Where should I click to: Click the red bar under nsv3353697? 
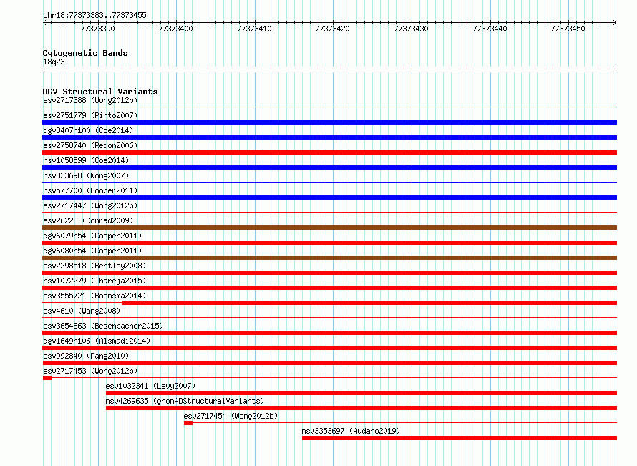click(x=459, y=438)
